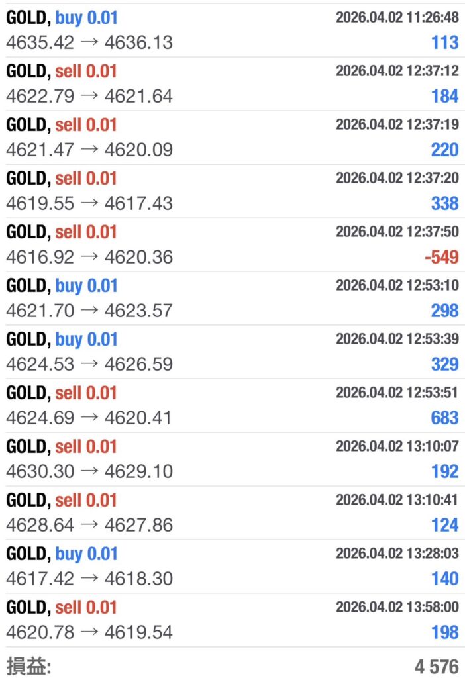The width and height of the screenshot is (465, 678).
Task: Click the price range 4630.30 → 4629.10
Action: 89,472
